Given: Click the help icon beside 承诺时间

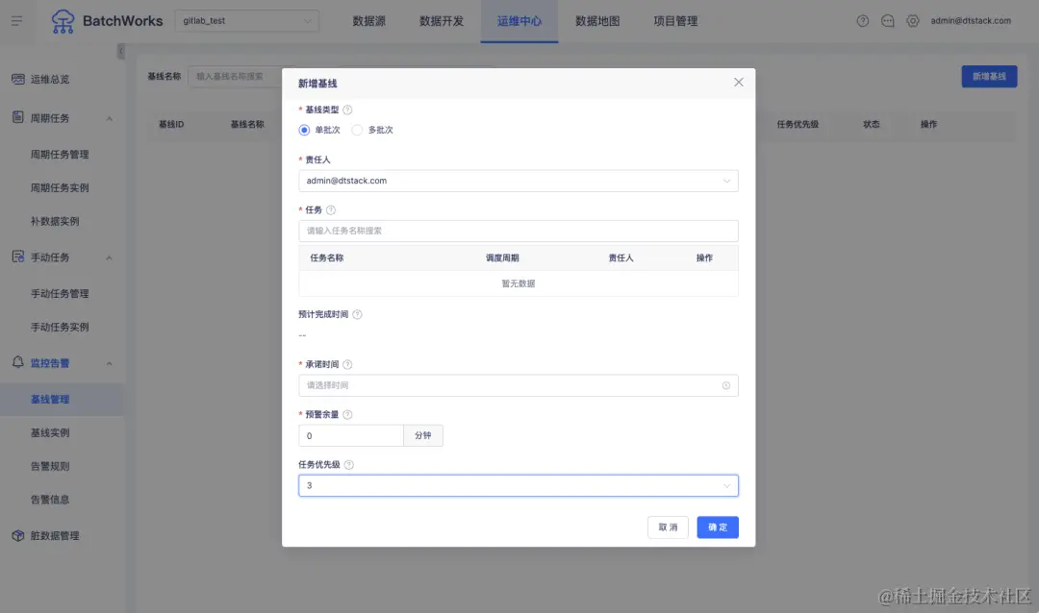Looking at the screenshot, I should pyautogui.click(x=347, y=365).
